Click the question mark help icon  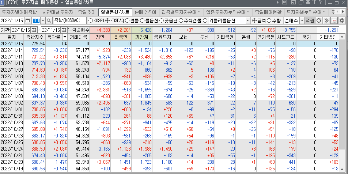(x=320, y=4)
